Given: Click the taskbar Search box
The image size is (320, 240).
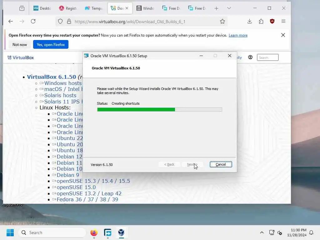Looking at the screenshot, I should [x=52, y=232].
